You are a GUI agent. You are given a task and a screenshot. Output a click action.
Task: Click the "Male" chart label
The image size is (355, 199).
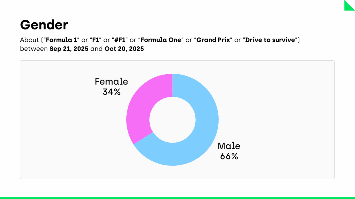(x=229, y=146)
